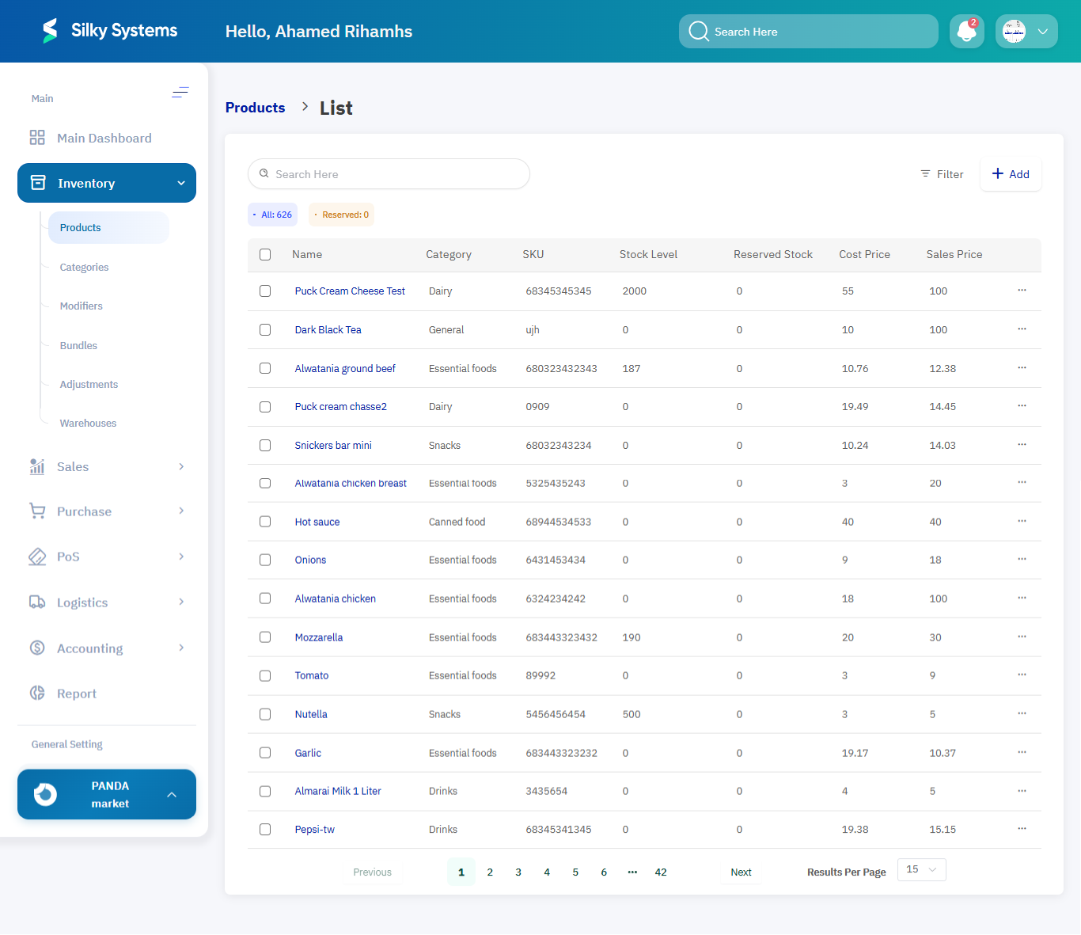Toggle the select-all checkbox in table header
Image resolution: width=1081 pixels, height=935 pixels.
tap(265, 254)
